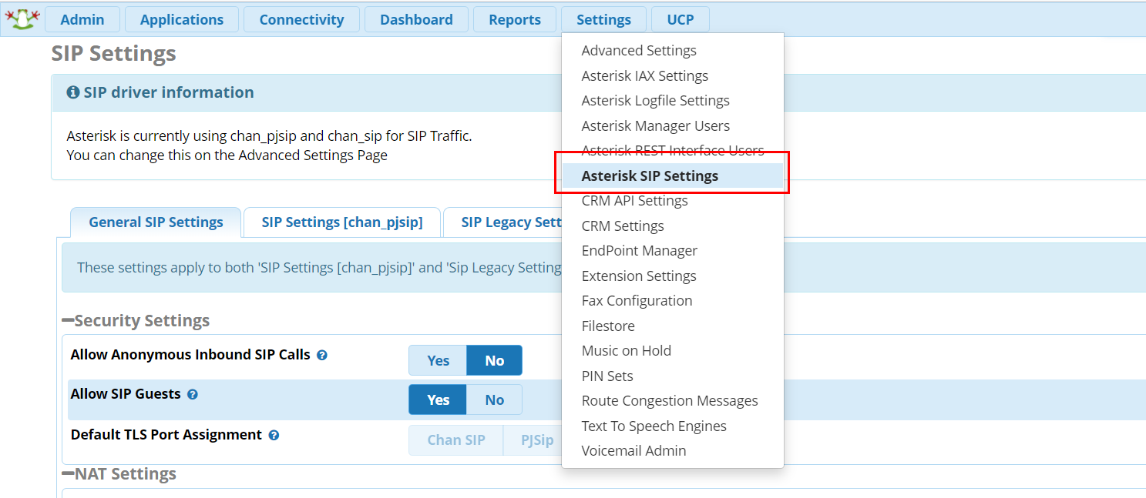The height and width of the screenshot is (498, 1146).
Task: Switch to SIP Settings [chan_pjsip] tab
Action: [342, 222]
